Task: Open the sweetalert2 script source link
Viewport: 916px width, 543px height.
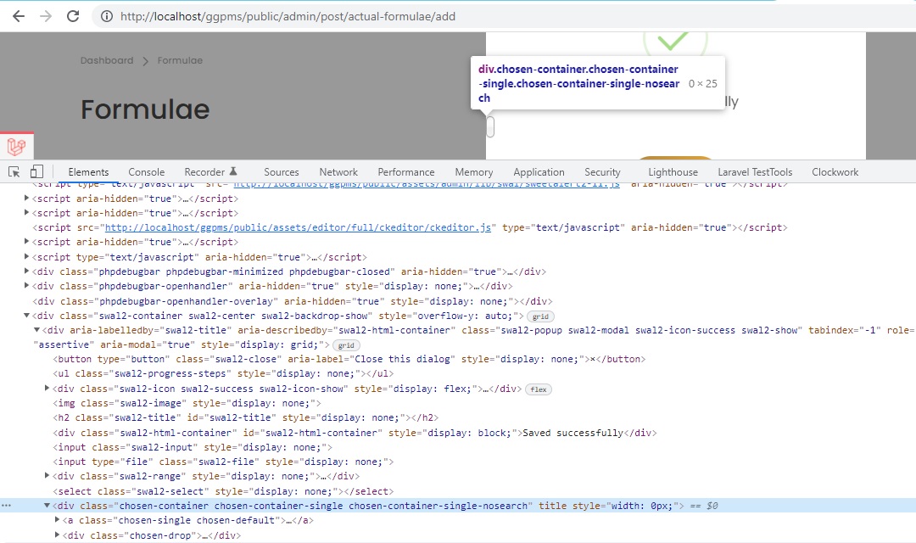Action: [x=427, y=184]
